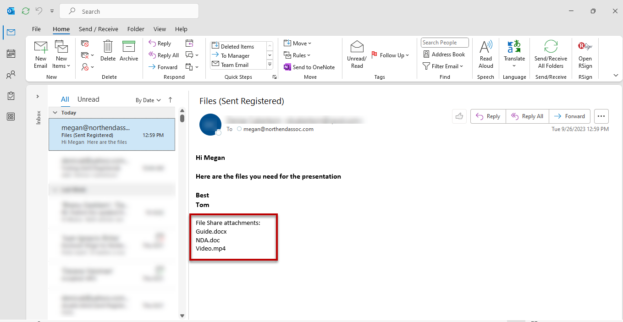Viewport: 623px width, 322px height.
Task: Open the Translate menu
Action: [514, 54]
